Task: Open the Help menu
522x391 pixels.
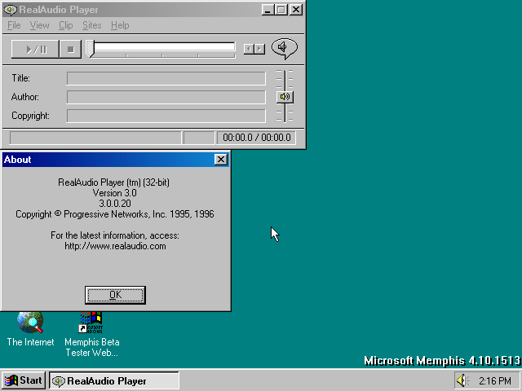Action: click(120, 25)
